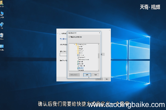The image size is (166, 110).
Task: Open the user folder desktop icon
Action: (x=2, y=3)
